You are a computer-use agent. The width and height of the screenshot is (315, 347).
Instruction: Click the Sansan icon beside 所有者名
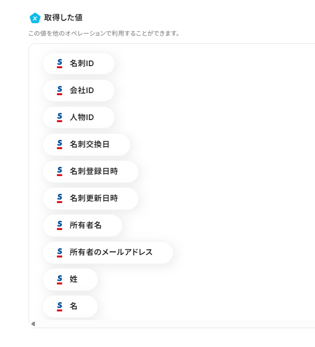coord(59,225)
